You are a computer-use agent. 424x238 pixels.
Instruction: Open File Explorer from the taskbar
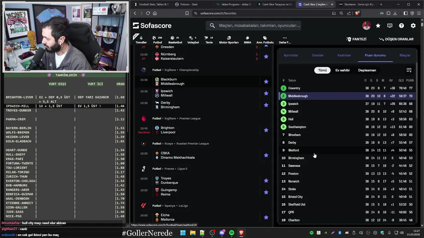[192, 233]
